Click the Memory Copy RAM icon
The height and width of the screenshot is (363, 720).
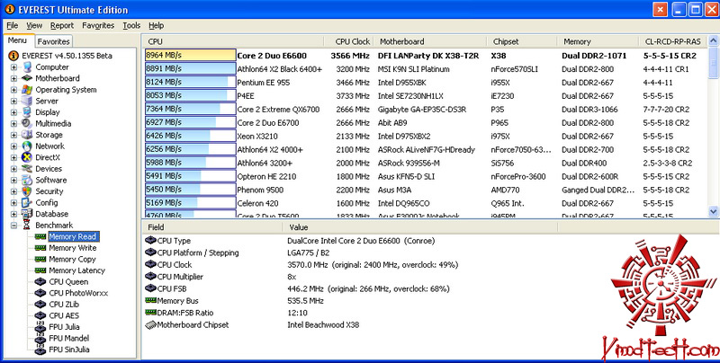pos(40,260)
